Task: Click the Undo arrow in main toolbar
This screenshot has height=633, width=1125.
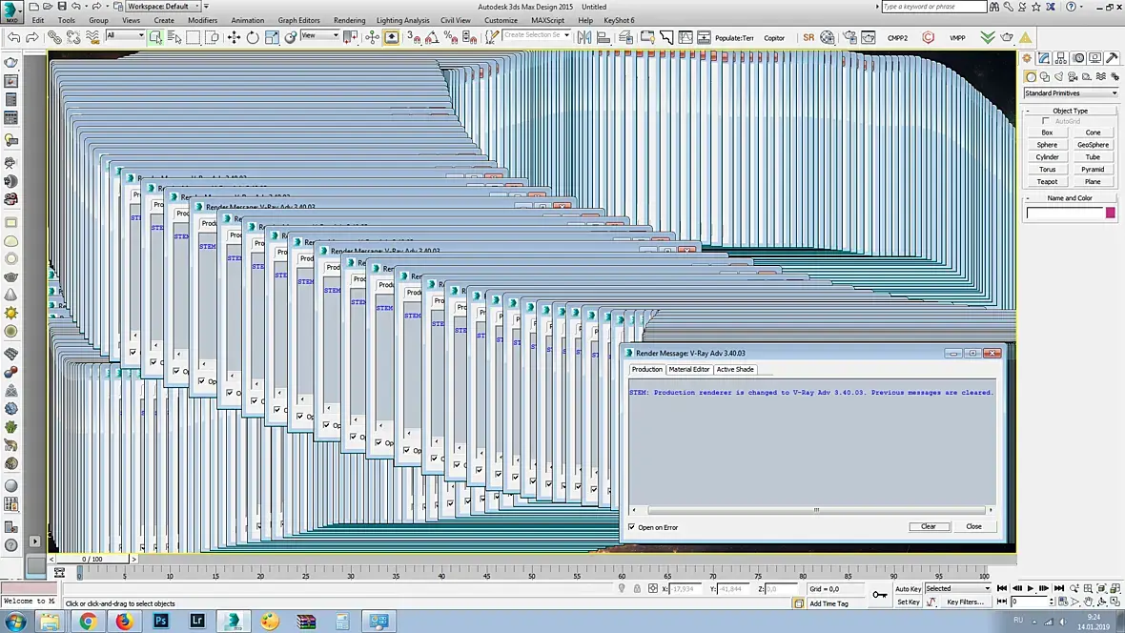Action: [x=13, y=37]
